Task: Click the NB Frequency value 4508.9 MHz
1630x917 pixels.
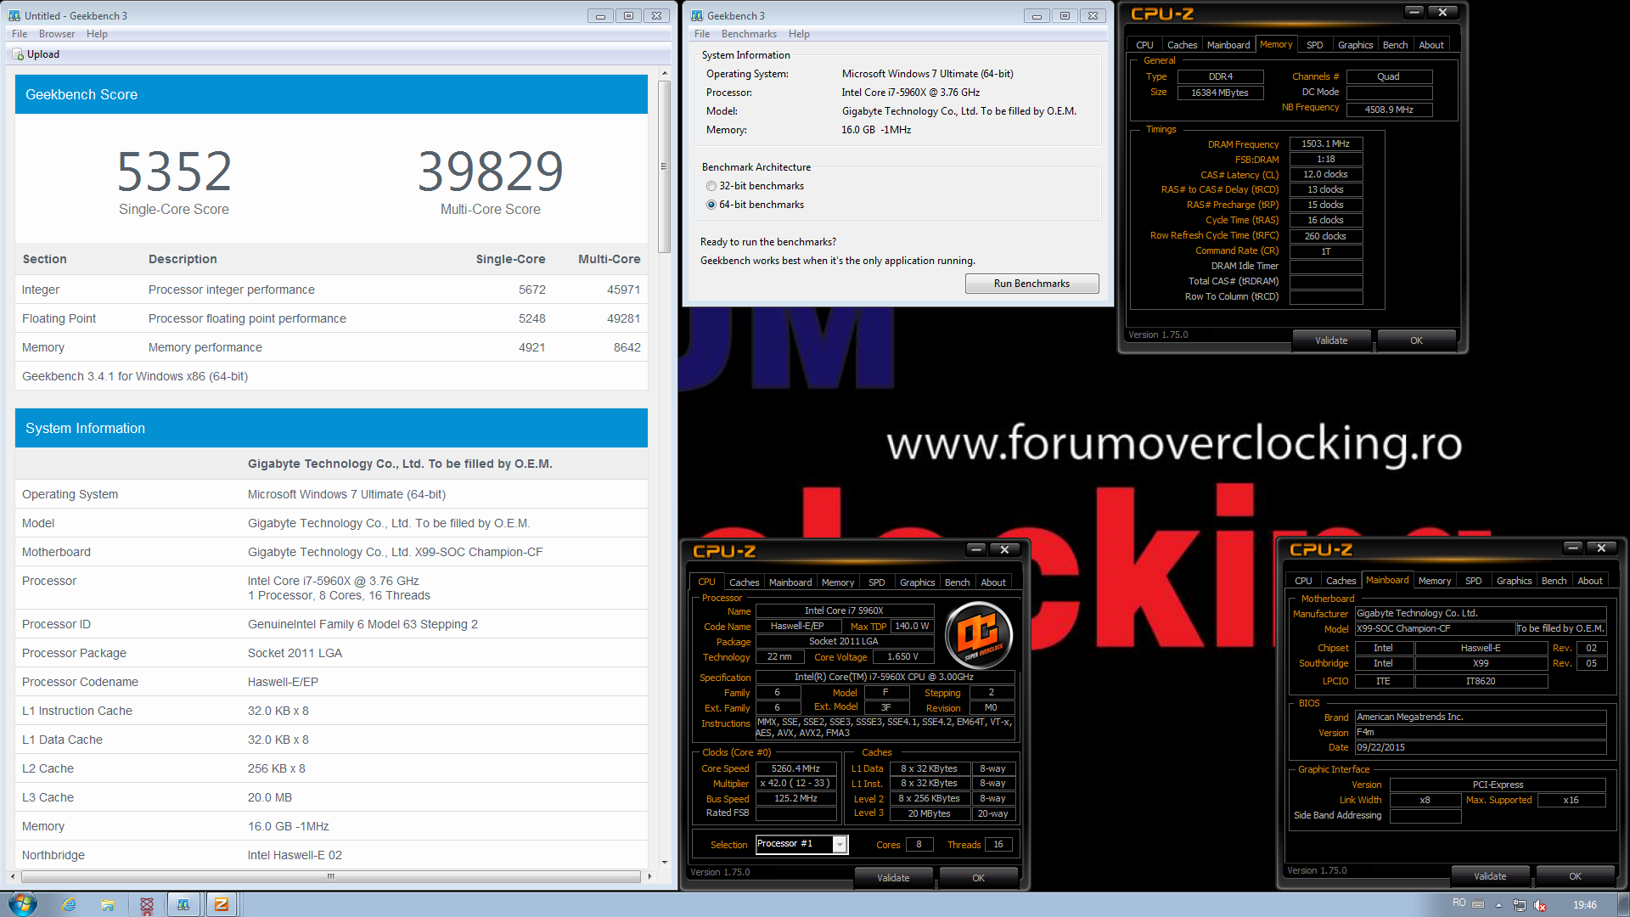Action: pyautogui.click(x=1389, y=110)
